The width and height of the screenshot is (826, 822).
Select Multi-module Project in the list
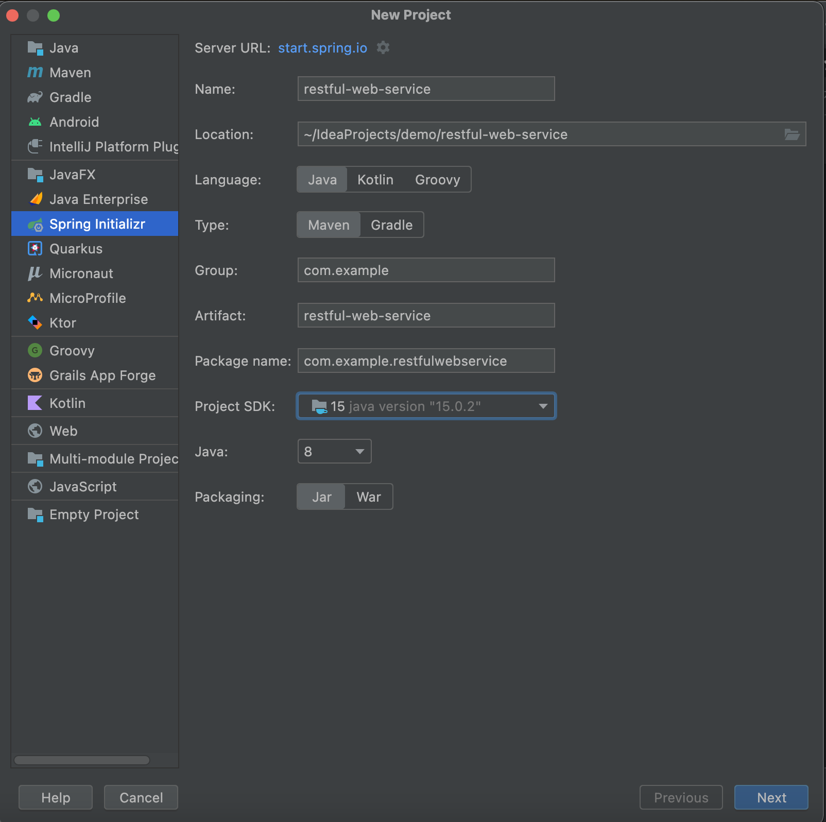pyautogui.click(x=95, y=459)
